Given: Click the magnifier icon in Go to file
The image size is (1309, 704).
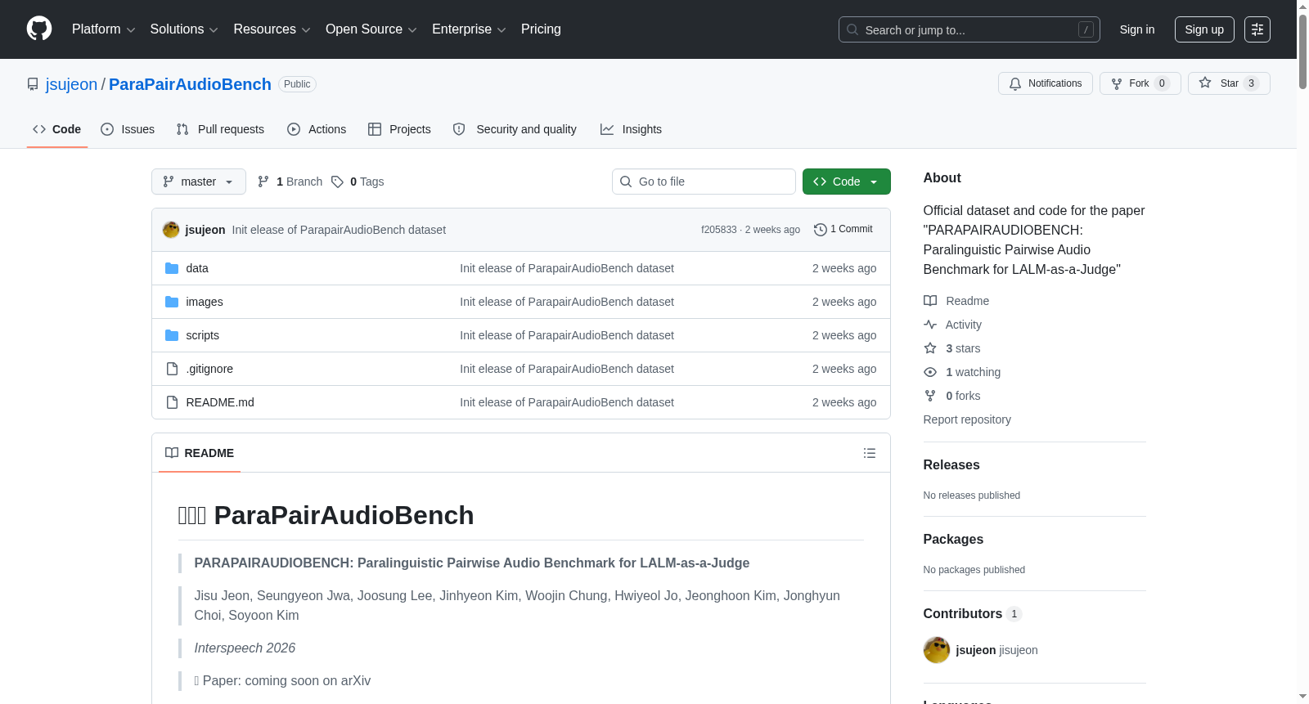Looking at the screenshot, I should pos(626,182).
